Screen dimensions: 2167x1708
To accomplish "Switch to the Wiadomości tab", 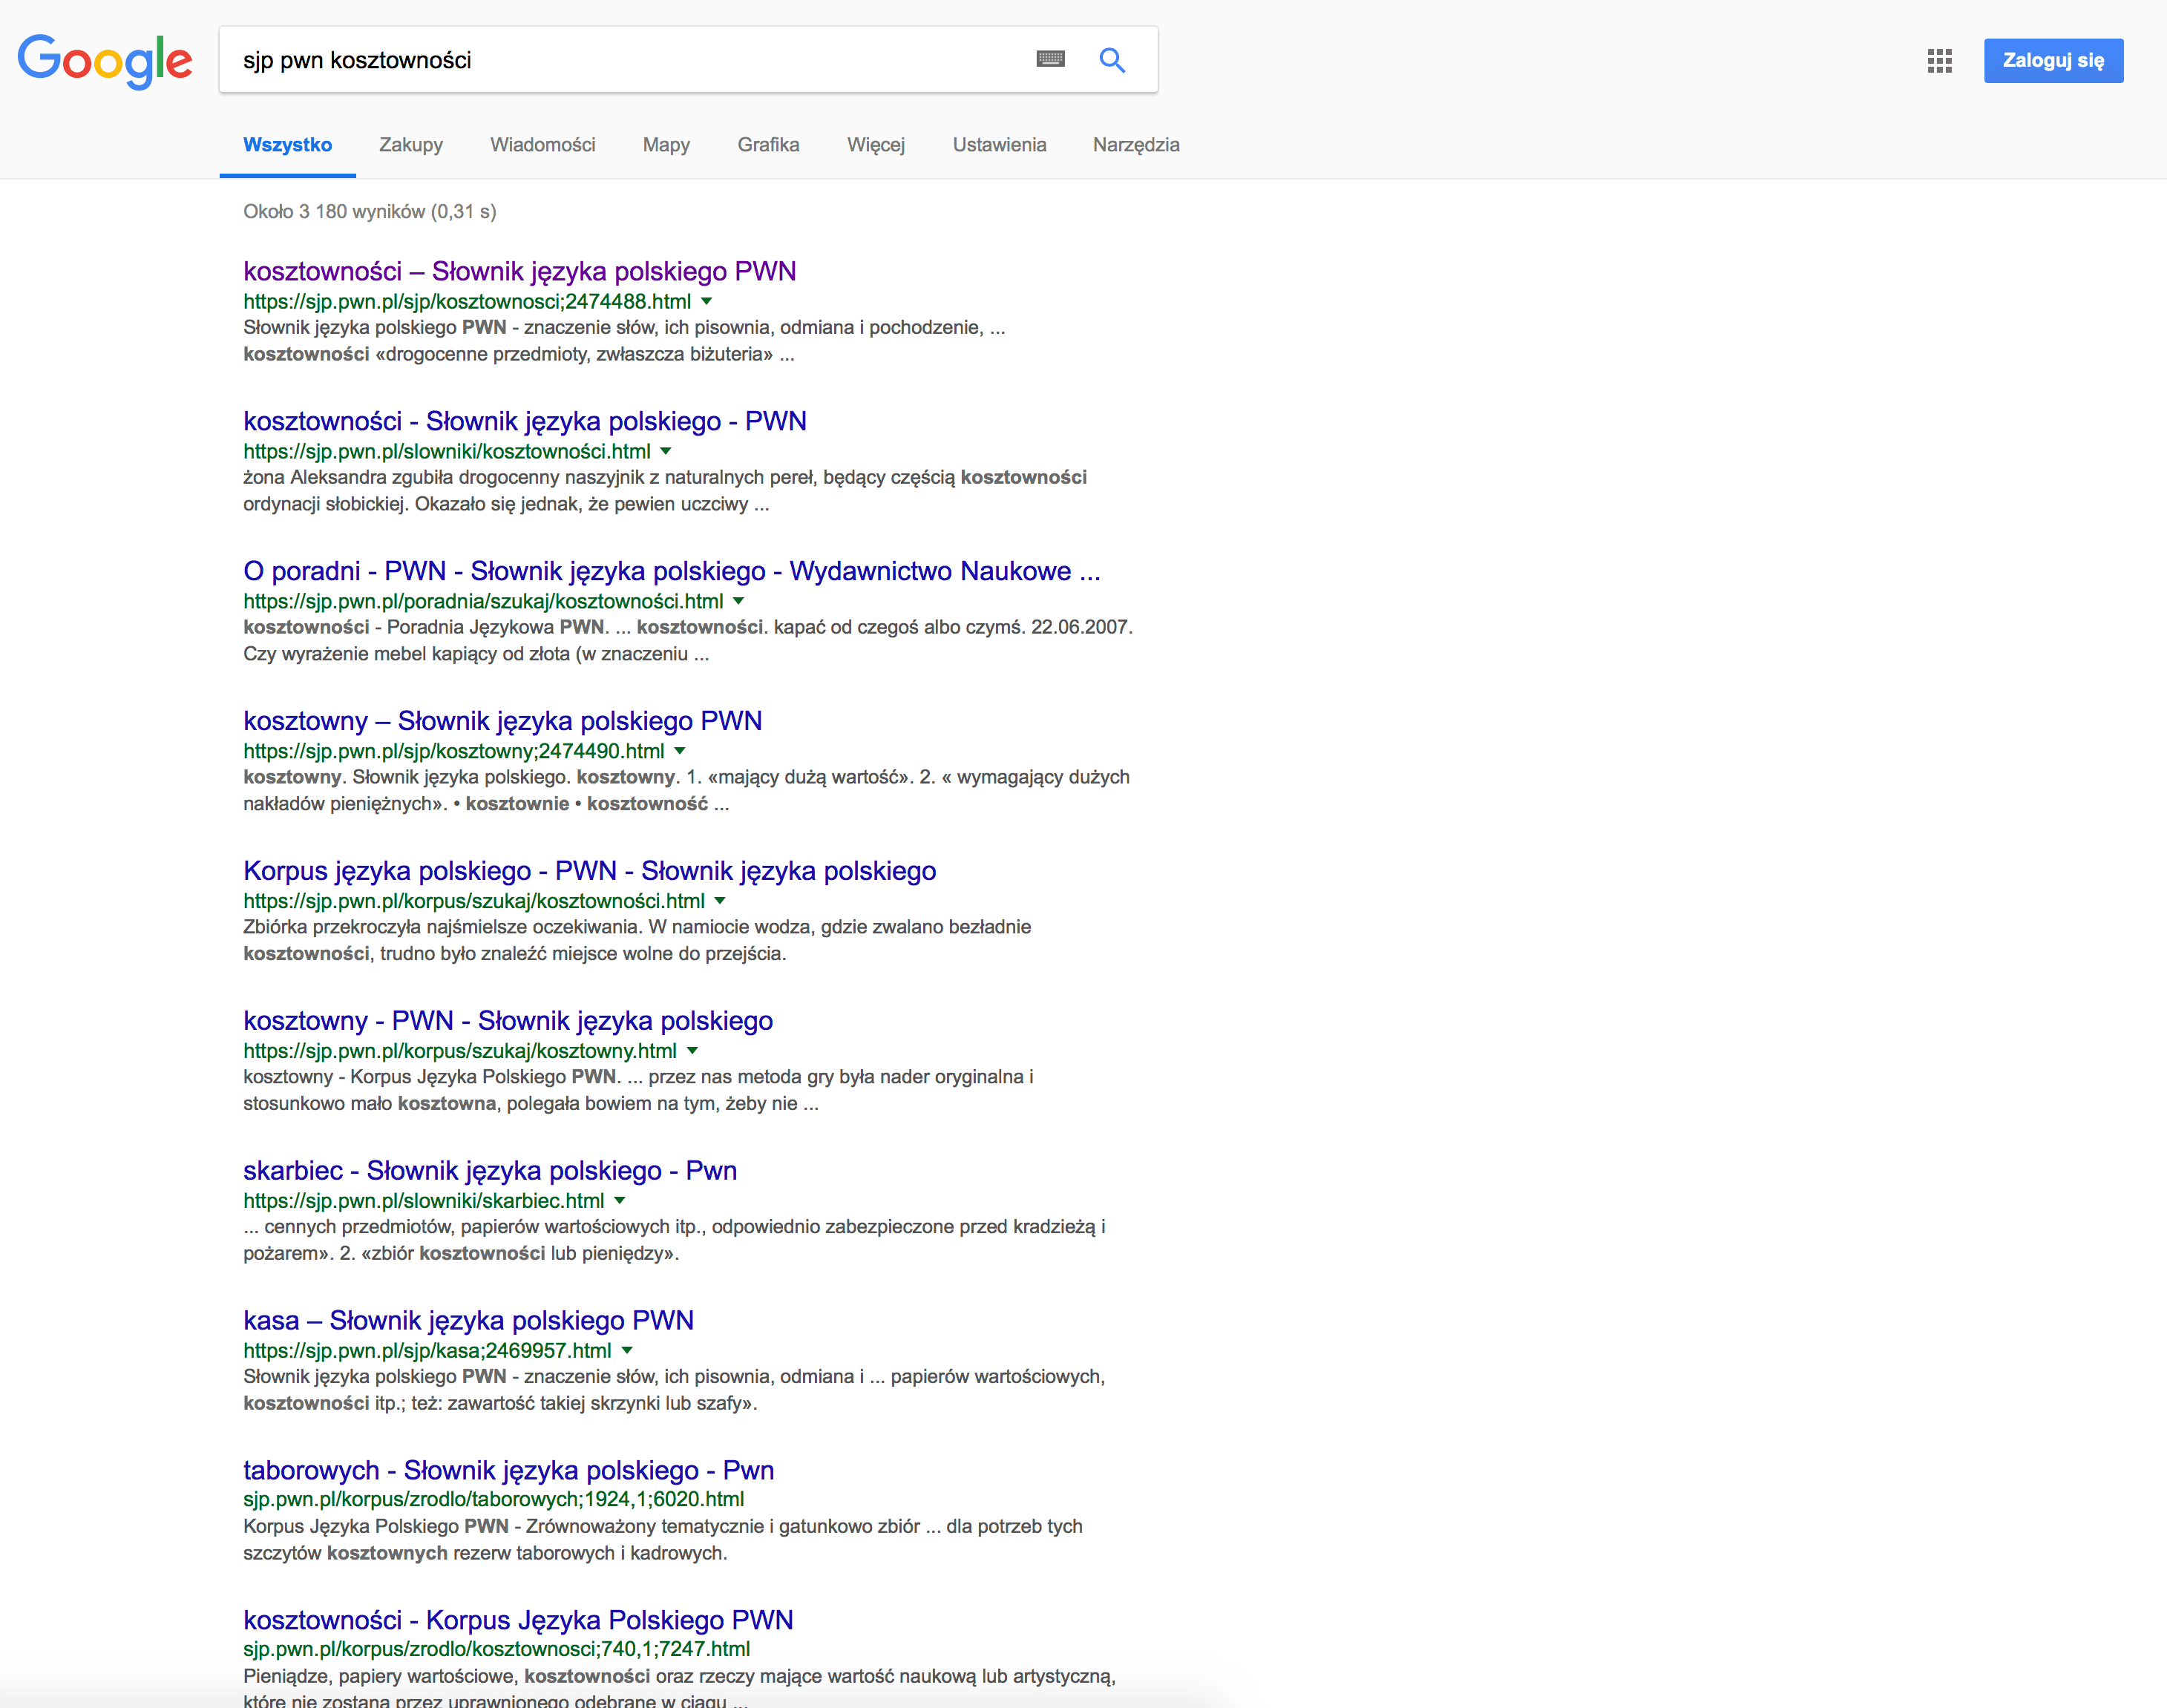I will coord(543,145).
